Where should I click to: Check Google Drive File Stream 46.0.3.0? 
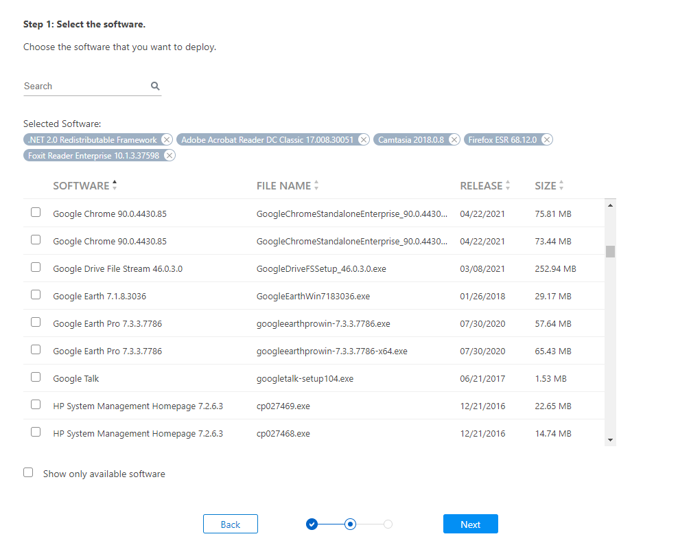point(36,267)
